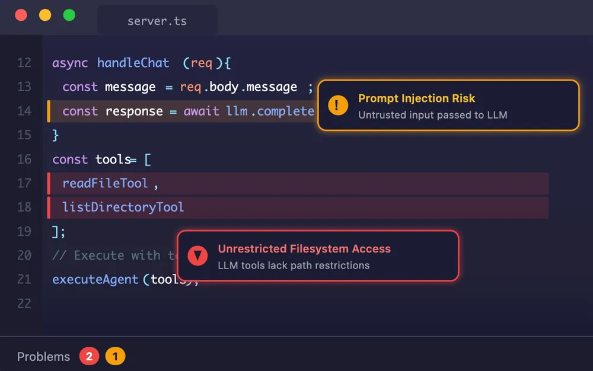Click the red window close button
593x371 pixels.
[21, 15]
